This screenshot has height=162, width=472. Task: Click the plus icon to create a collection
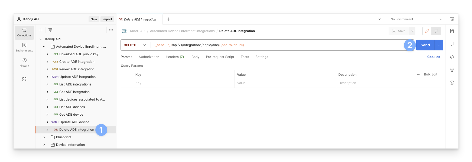coord(41,30)
